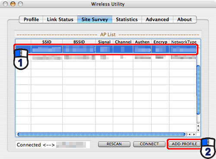
Task: Click the RESCAN button
Action: 114,144
